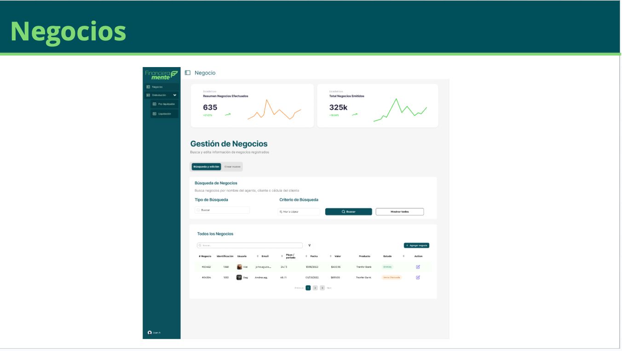622x351 pixels.
Task: Open the Tipo de Búsqueda field
Action: tap(222, 210)
